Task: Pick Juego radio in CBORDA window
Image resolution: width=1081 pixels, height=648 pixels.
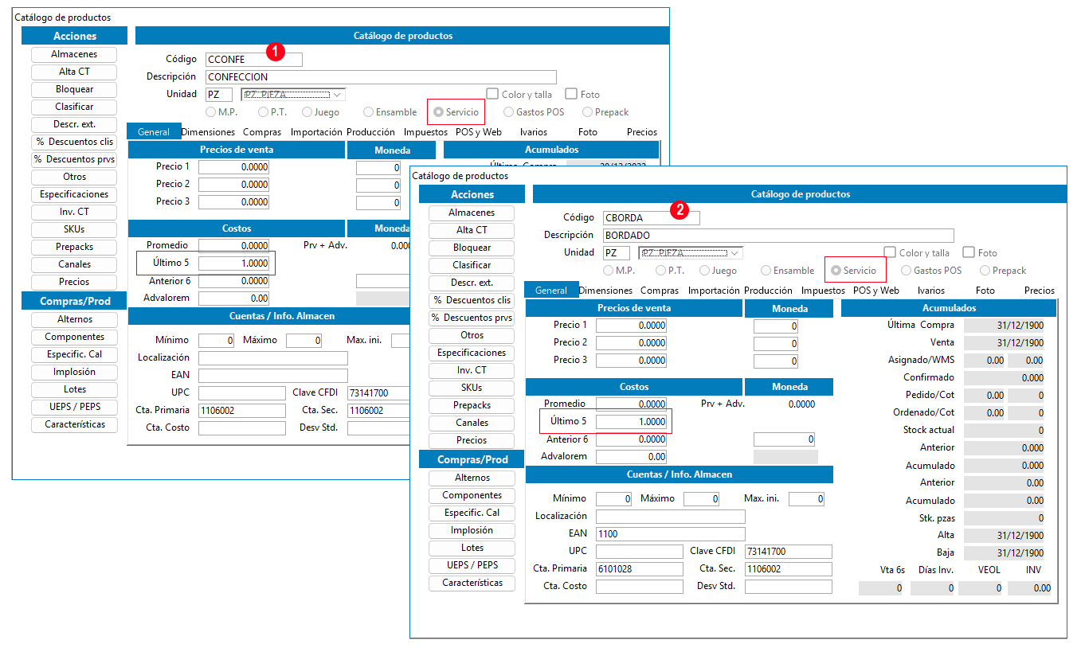Action: [704, 271]
